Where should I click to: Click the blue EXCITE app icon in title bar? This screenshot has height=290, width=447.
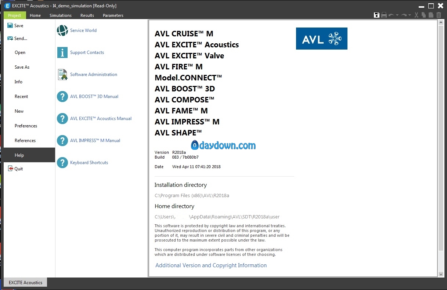click(x=7, y=6)
